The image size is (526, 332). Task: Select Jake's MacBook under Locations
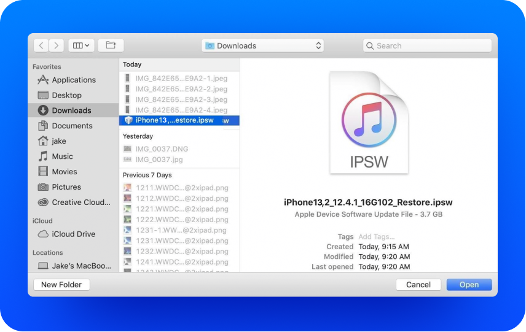coord(74,266)
